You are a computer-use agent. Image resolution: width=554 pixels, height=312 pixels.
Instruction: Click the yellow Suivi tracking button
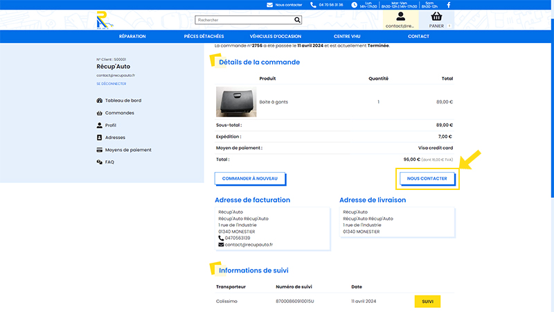click(x=427, y=302)
